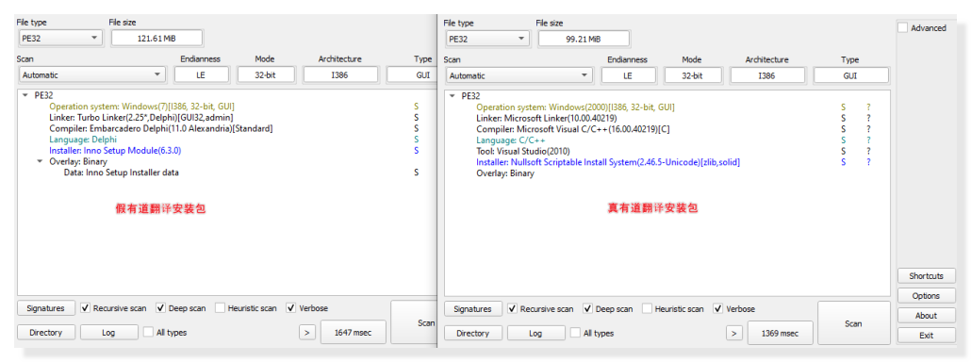971x362 pixels.
Task: Open Options dialog
Action: [926, 296]
